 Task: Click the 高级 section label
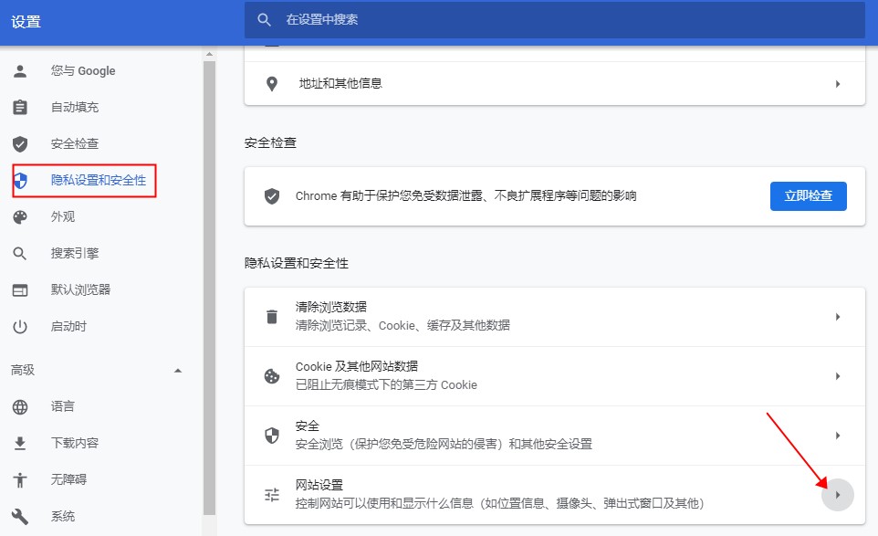[23, 370]
